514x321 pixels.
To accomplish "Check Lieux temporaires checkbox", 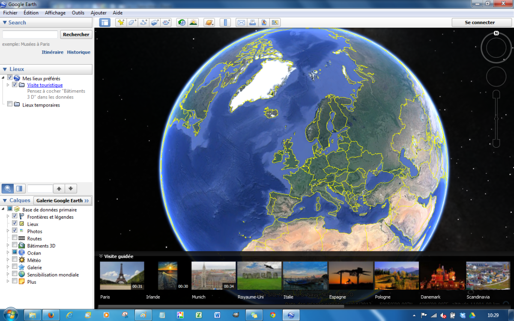I will coord(10,104).
